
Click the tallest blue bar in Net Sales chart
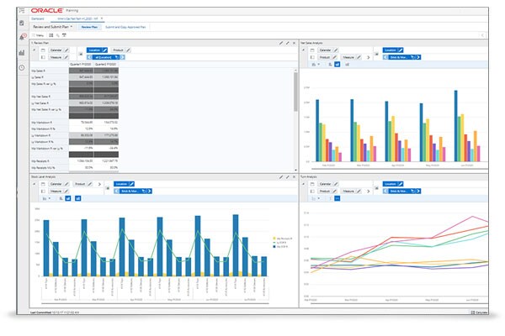click(455, 126)
